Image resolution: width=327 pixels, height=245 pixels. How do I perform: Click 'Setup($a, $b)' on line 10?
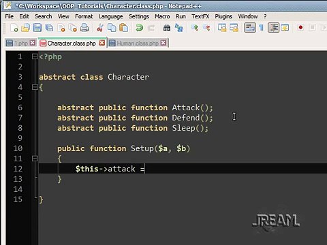[x=161, y=148]
